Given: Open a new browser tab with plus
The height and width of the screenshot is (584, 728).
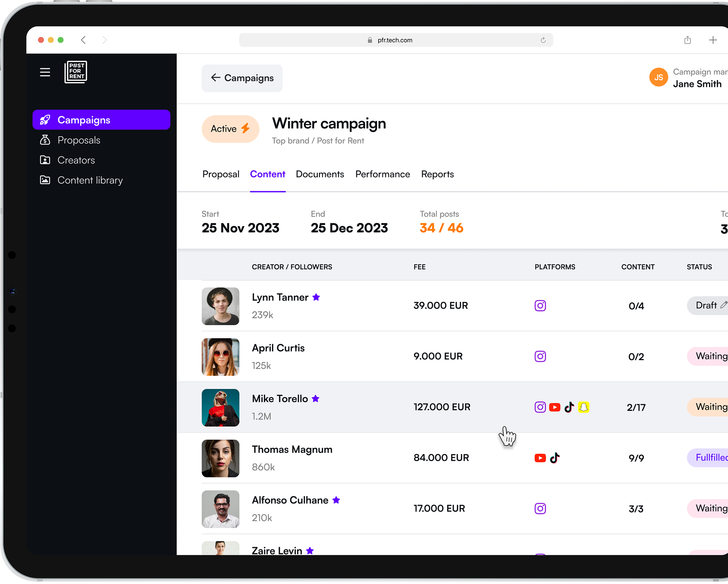Looking at the screenshot, I should click(713, 40).
